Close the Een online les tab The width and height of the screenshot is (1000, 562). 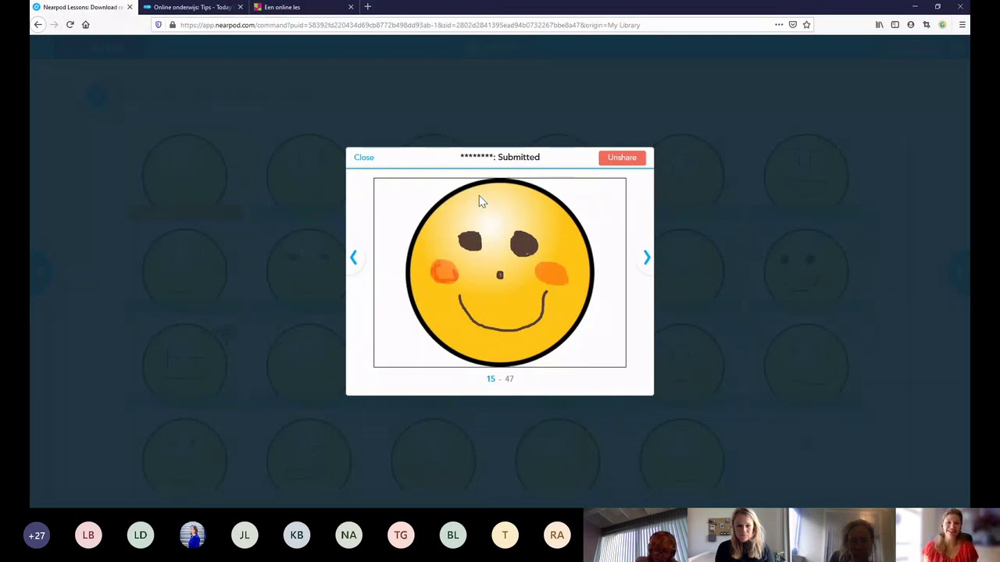tap(350, 7)
